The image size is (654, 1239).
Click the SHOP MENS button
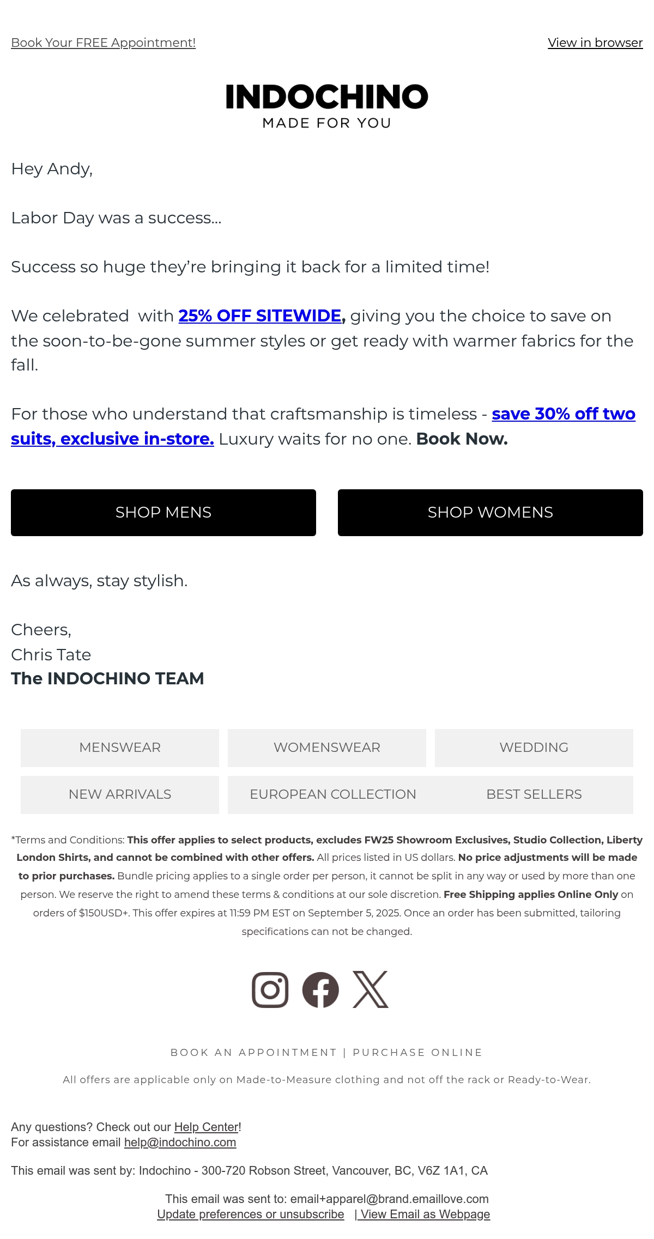[x=163, y=513]
